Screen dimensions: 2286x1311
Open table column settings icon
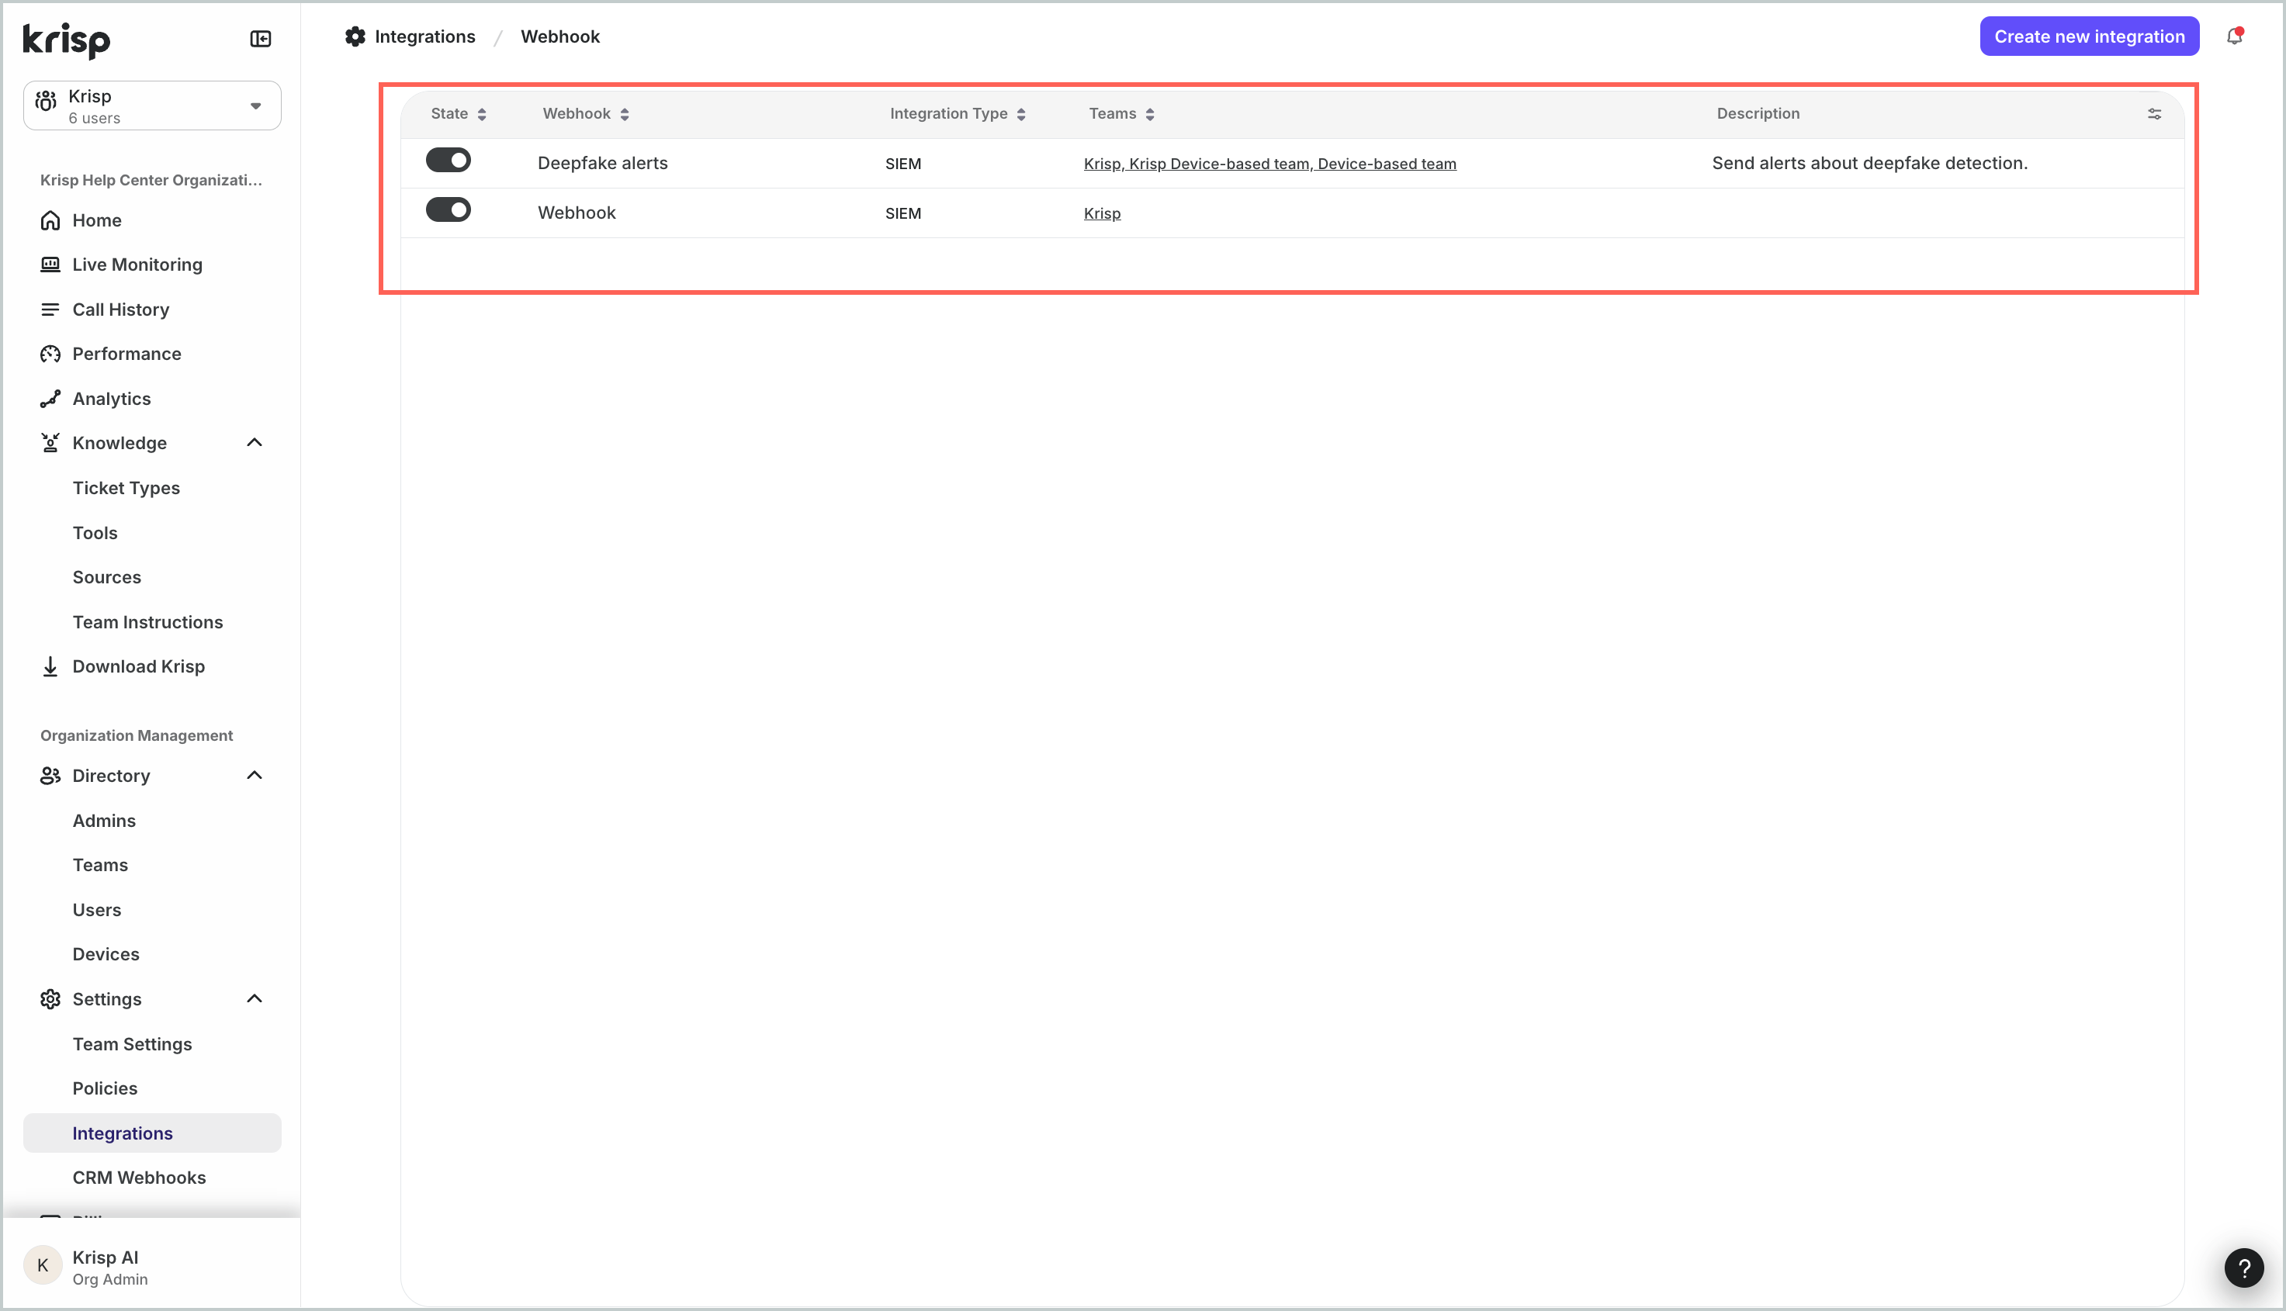point(2153,113)
